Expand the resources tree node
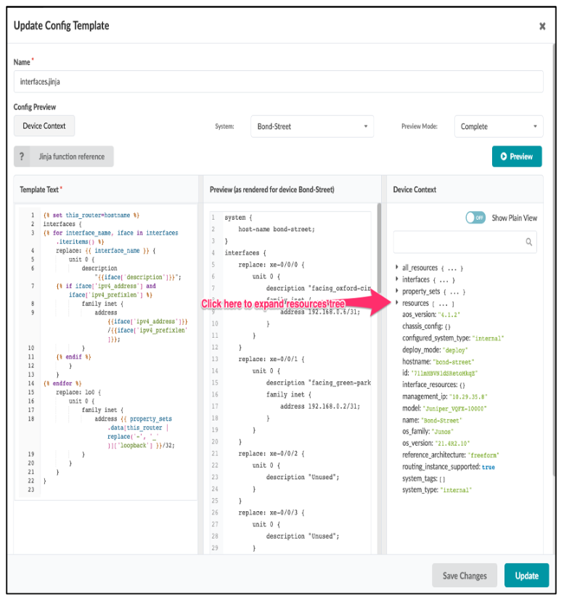Image resolution: width=564 pixels, height=601 pixels. pos(397,303)
